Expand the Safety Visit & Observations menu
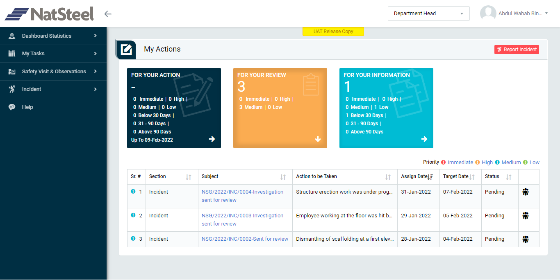The height and width of the screenshot is (280, 560). [x=53, y=72]
